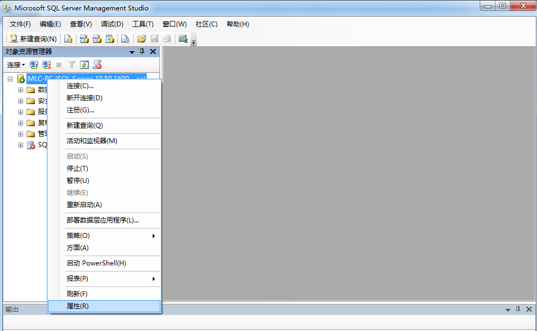Open the 查看(V) menu

click(81, 24)
